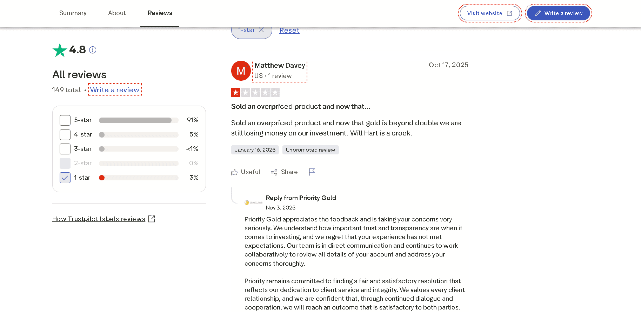Click Matthew Davey's red avatar
The image size is (641, 333).
241,71
